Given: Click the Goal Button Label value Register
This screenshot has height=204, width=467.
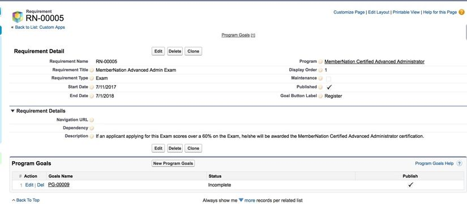Looking at the screenshot, I should click(333, 96).
